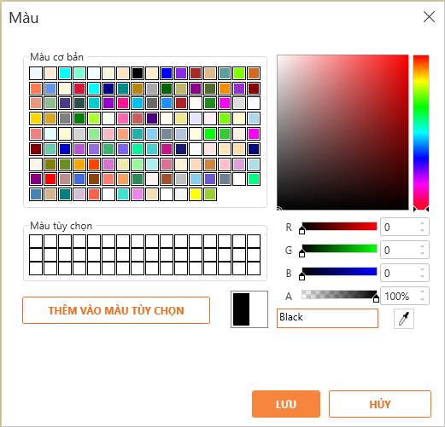
Task: Click the alpha A transparency slider
Action: (339, 295)
